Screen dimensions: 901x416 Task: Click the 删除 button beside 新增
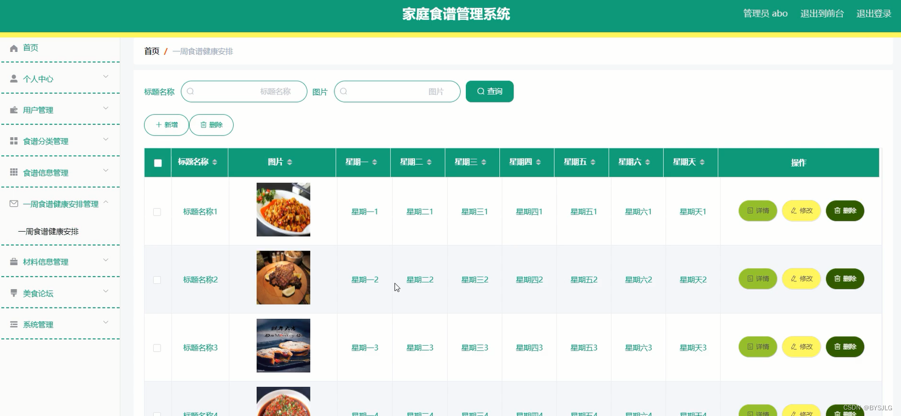click(211, 125)
